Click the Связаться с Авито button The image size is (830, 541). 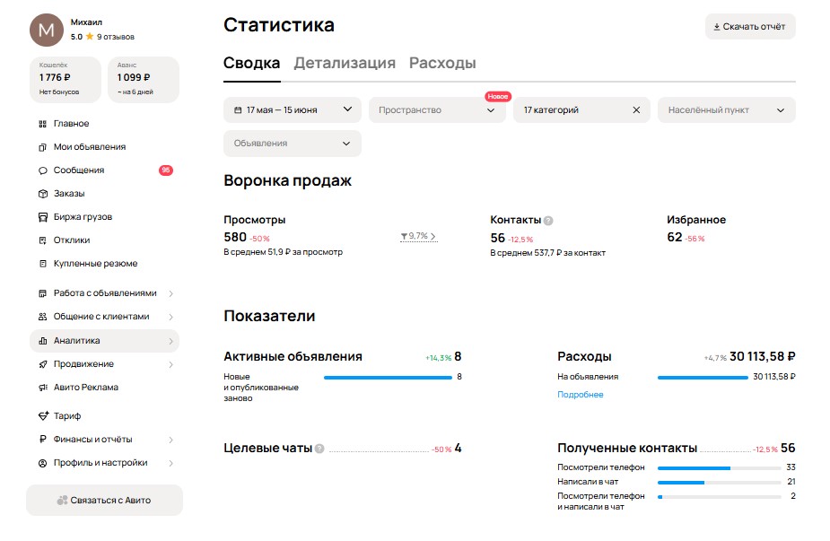(x=104, y=501)
